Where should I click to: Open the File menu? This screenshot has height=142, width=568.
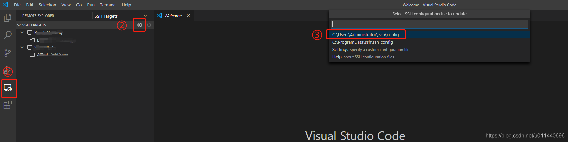pyautogui.click(x=17, y=5)
